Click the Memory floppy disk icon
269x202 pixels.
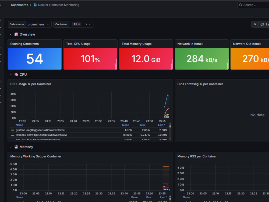point(16,147)
